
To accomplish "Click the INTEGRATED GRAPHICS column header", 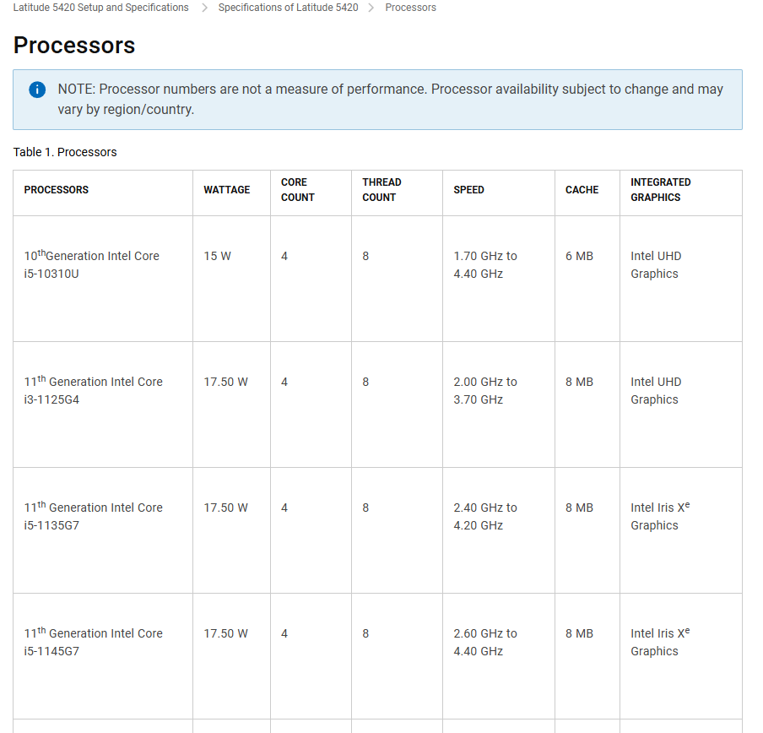I will (x=660, y=190).
